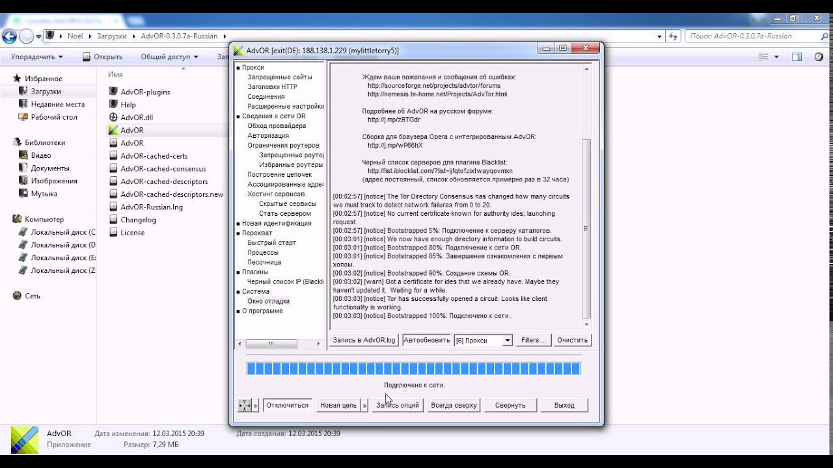Select the License file icon
Screen dimensions: 833x468
pyautogui.click(x=113, y=233)
